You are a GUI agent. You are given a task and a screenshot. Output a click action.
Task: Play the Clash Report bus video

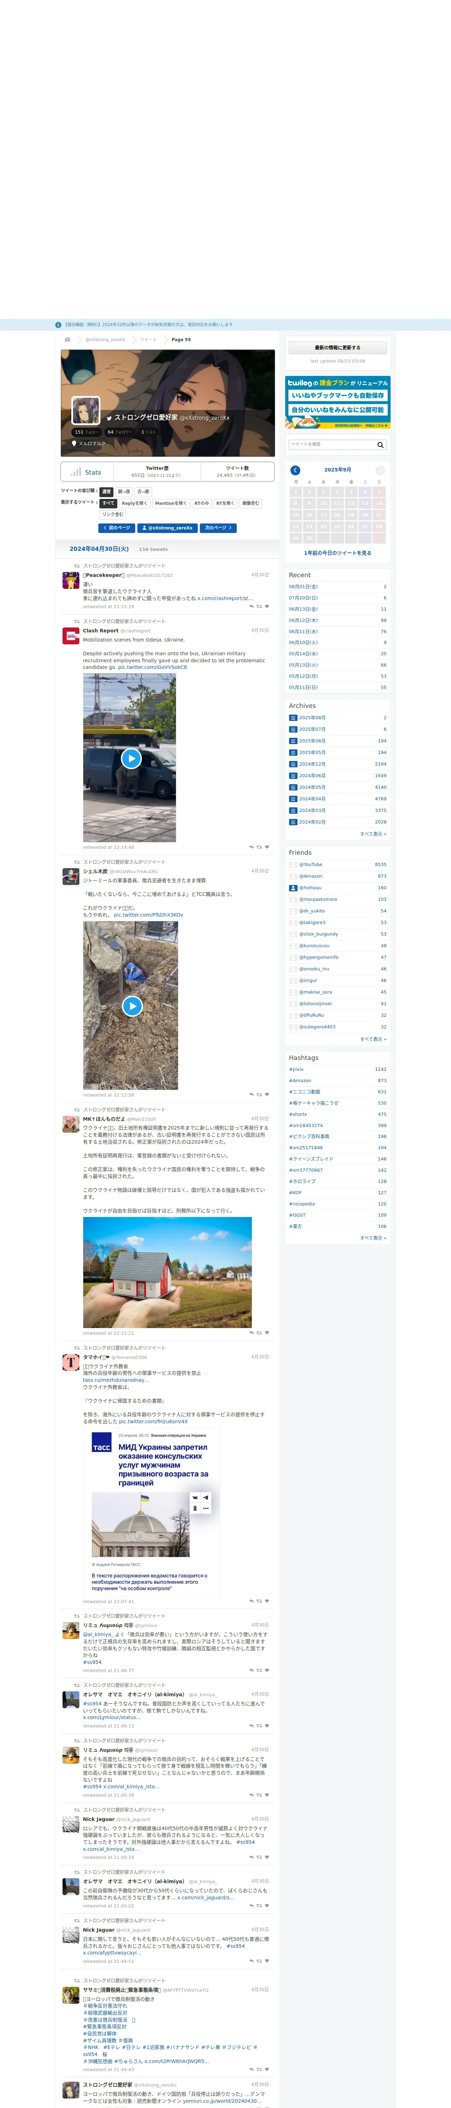click(131, 759)
